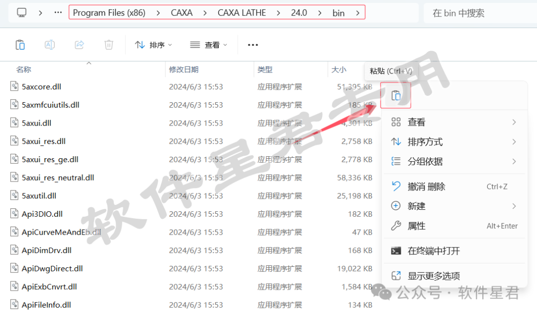This screenshot has width=537, height=314.
Task: Select file name ApiDwgDirect.dll
Action: point(52,268)
